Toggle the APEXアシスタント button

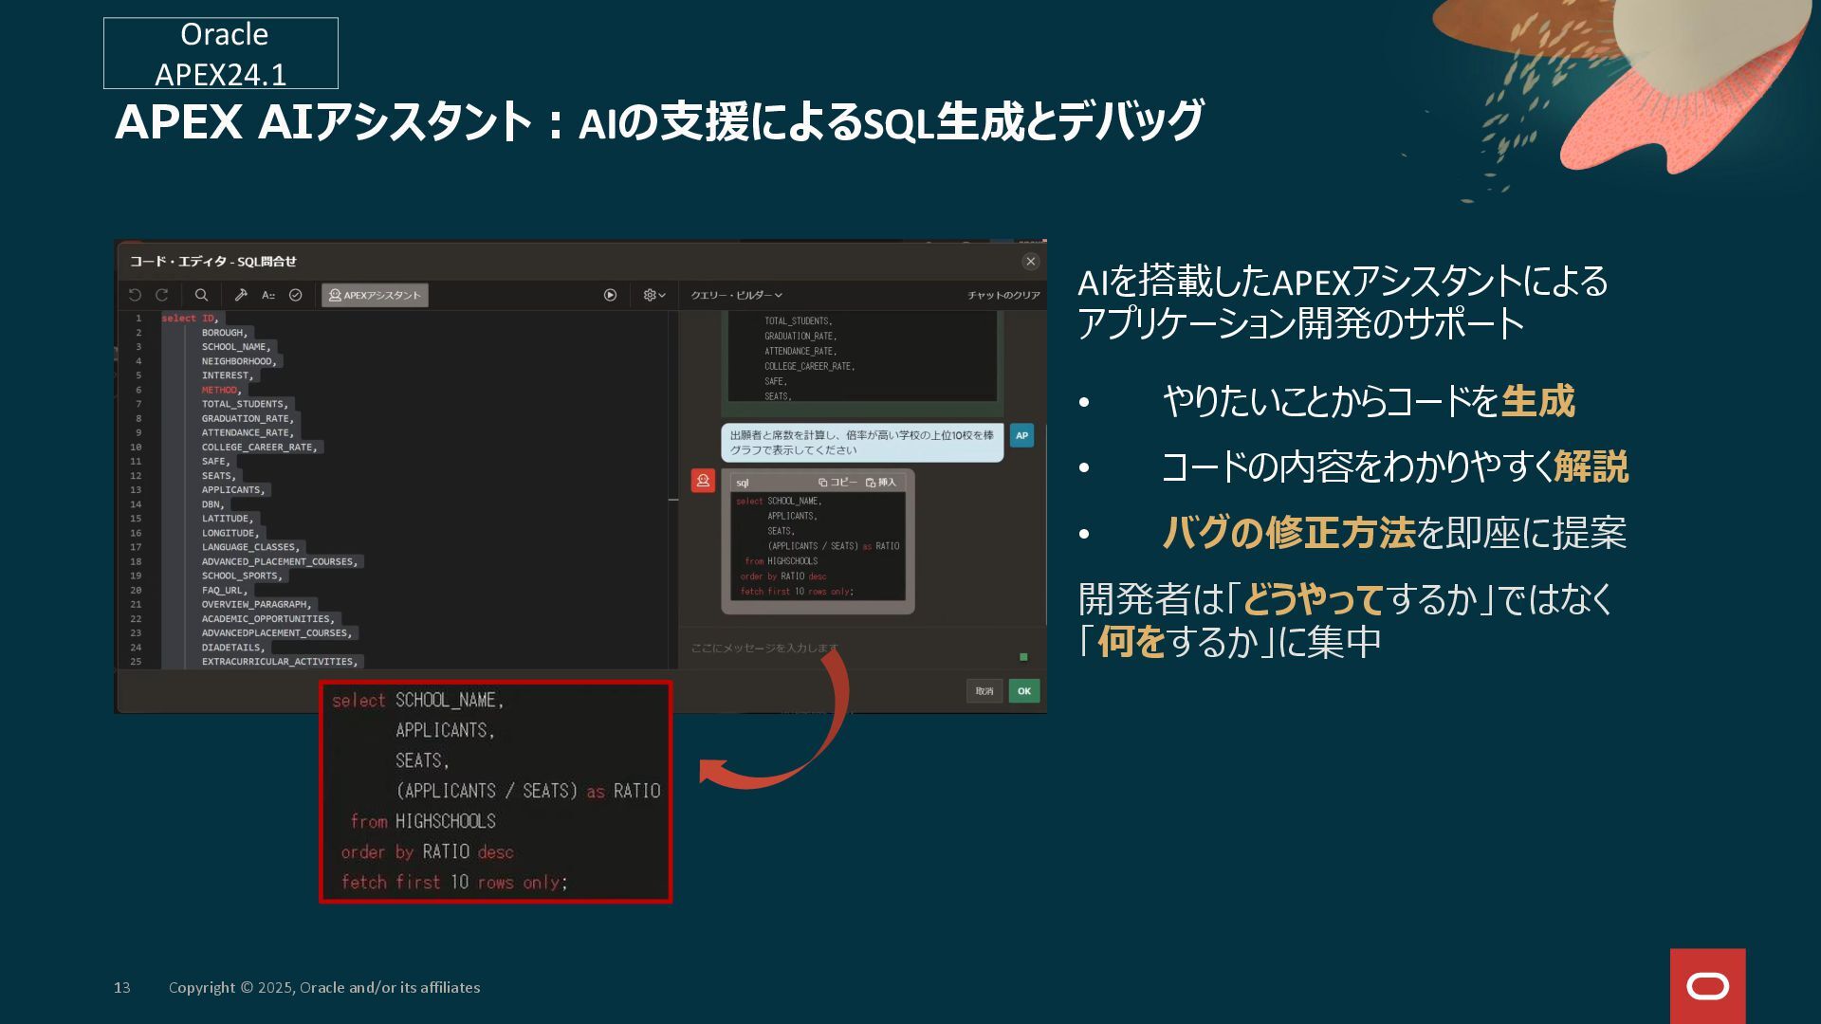375,295
